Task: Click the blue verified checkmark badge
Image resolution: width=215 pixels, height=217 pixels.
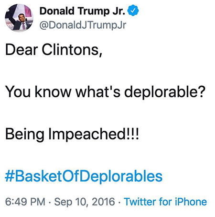Action: pyautogui.click(x=133, y=11)
